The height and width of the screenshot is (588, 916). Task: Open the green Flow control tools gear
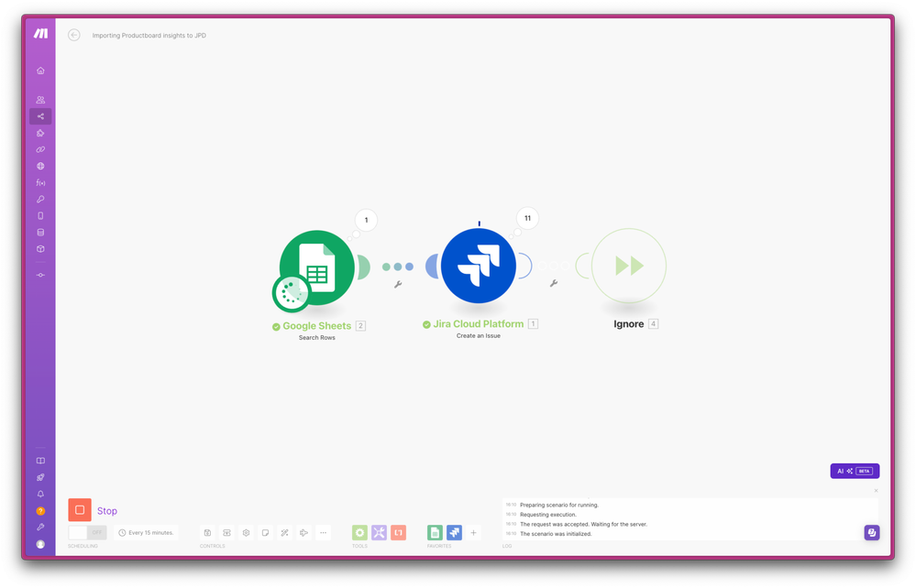(x=359, y=532)
